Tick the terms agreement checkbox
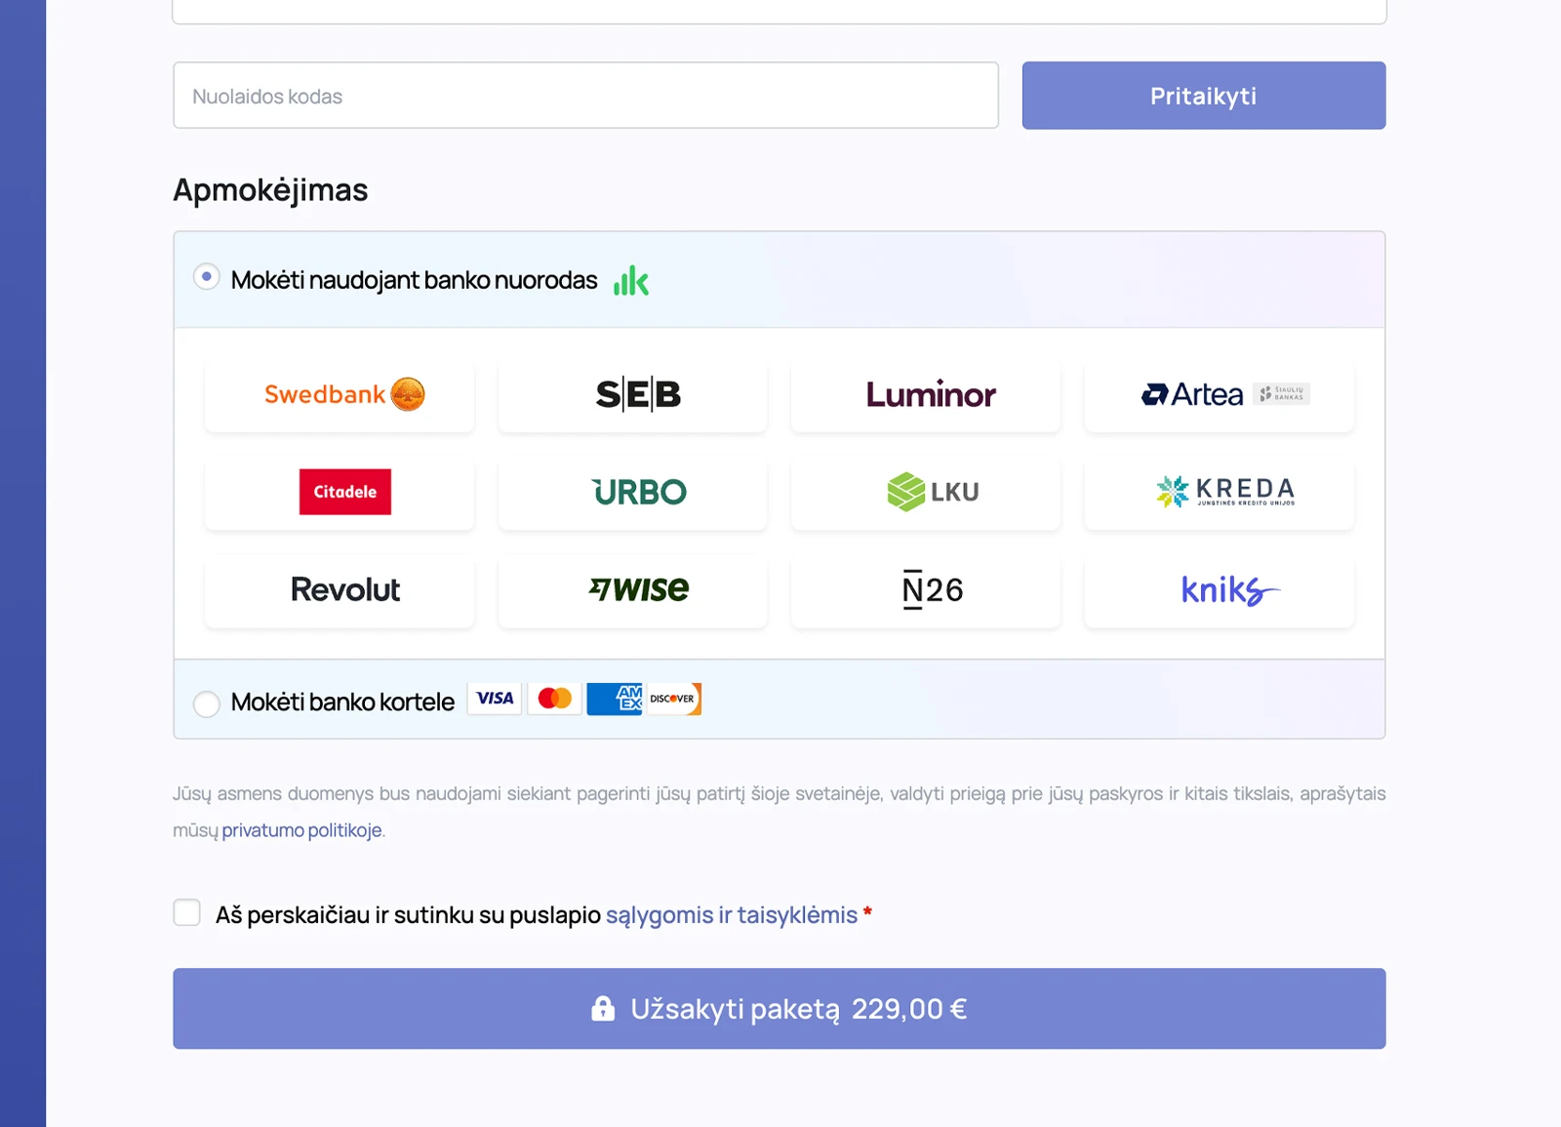The image size is (1561, 1127). [187, 913]
